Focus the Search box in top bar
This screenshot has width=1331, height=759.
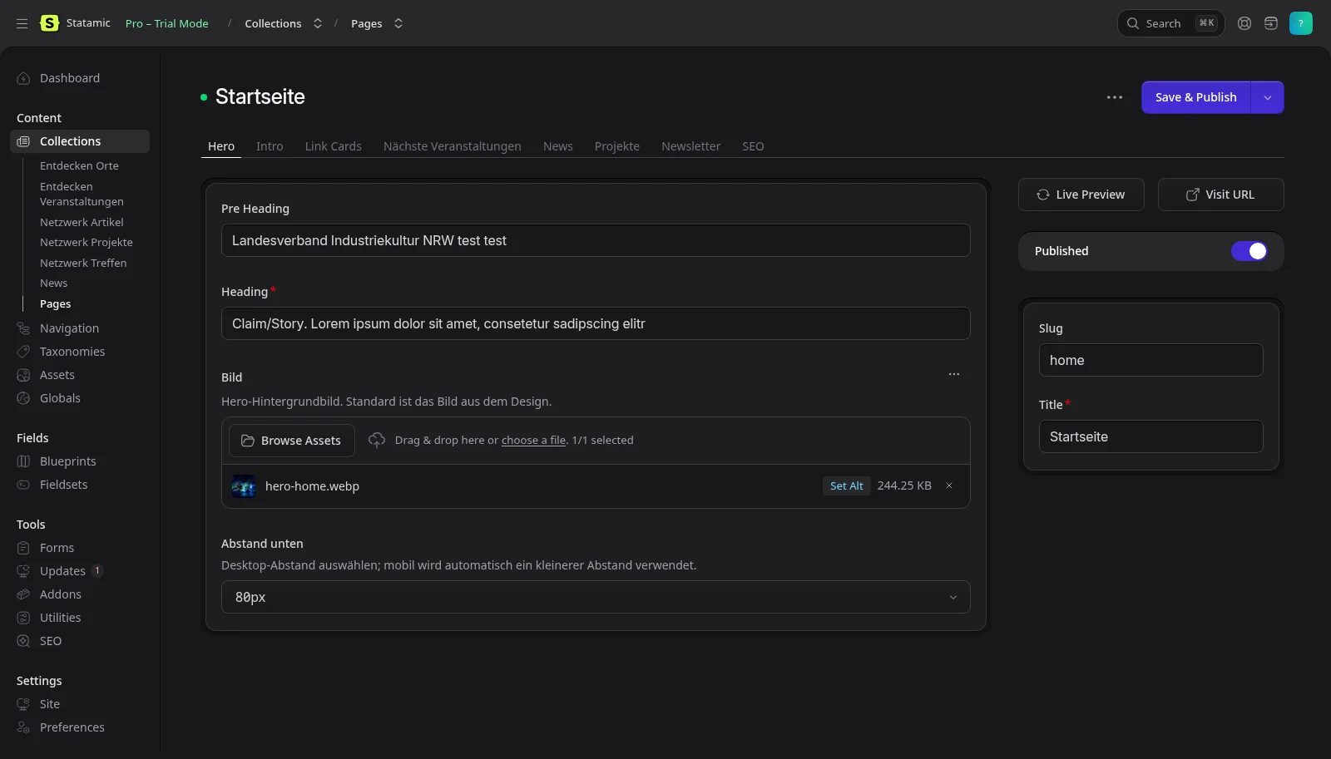click(1170, 23)
